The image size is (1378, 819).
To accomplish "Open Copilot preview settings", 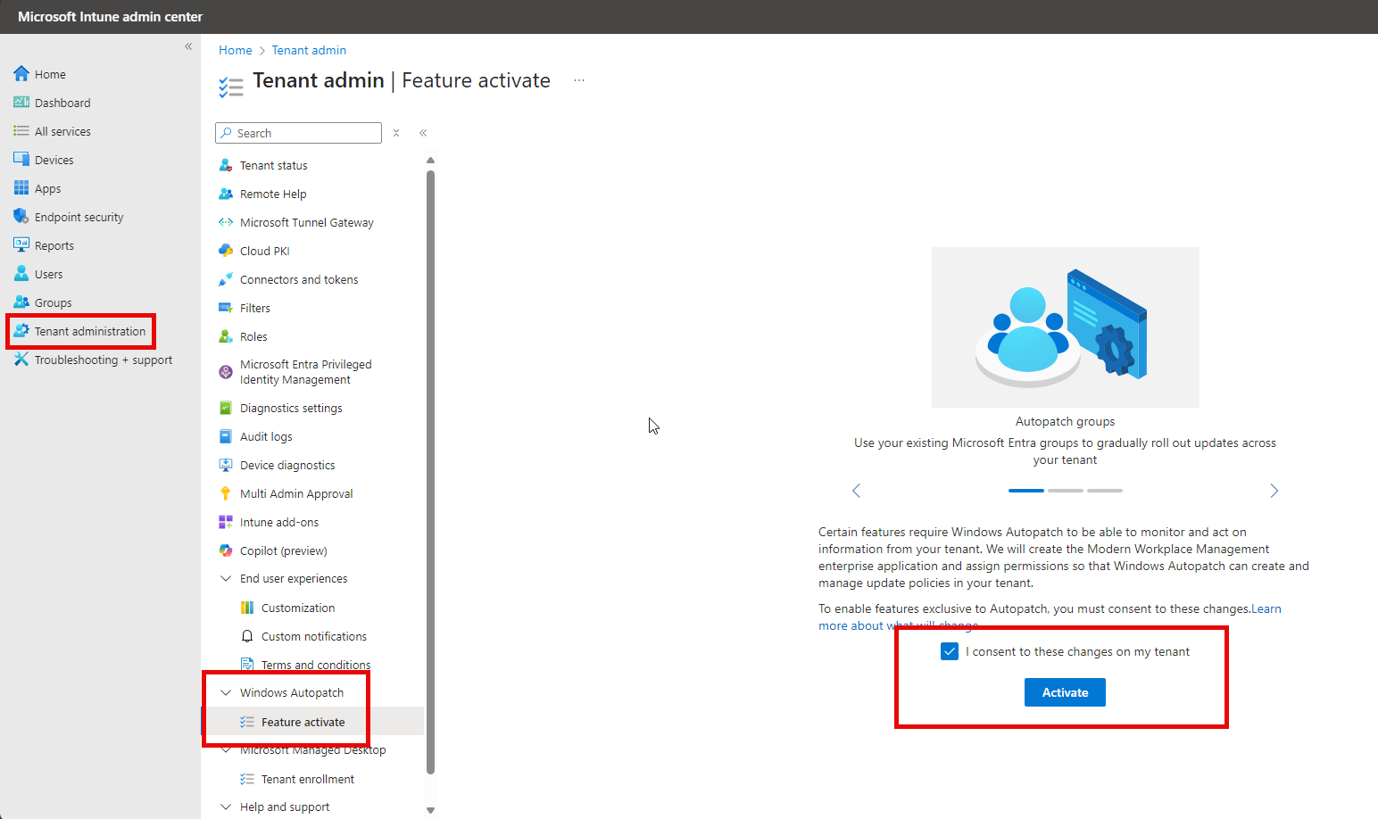I will pos(282,550).
